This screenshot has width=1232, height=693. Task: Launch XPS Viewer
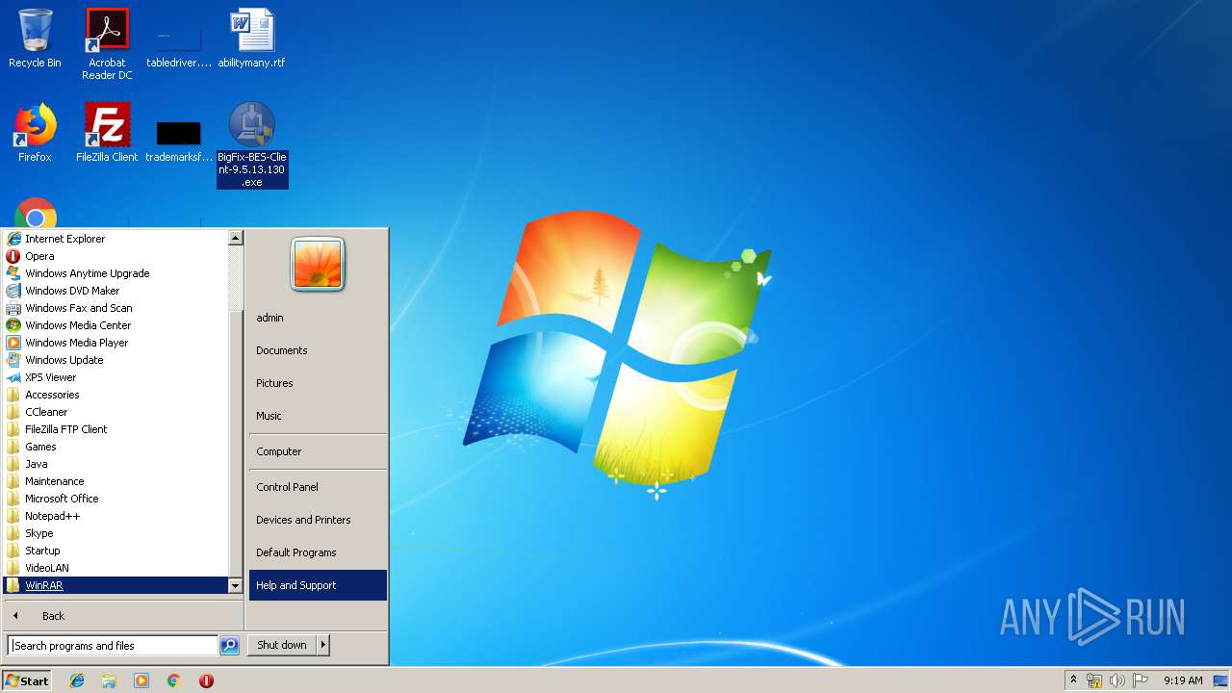[115, 377]
